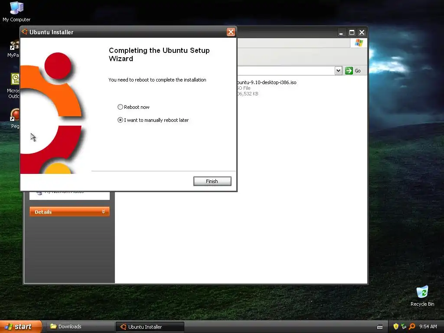The width and height of the screenshot is (444, 333).
Task: Click the on-screen keyboard tray icon
Action: [x=380, y=327]
